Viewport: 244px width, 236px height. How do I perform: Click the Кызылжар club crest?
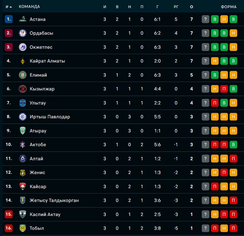[23, 89]
